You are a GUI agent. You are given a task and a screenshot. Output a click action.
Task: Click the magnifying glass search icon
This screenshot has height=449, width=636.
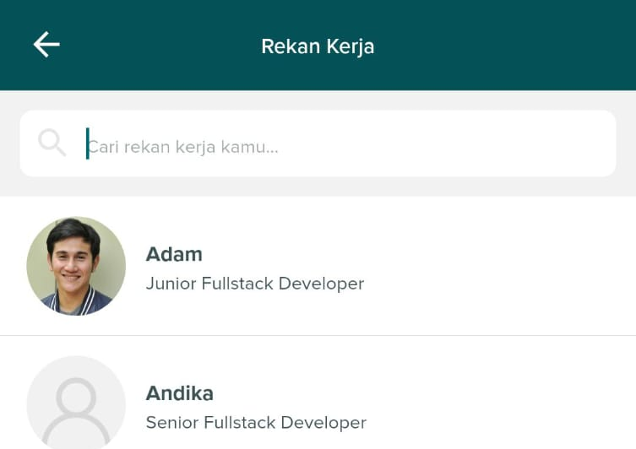click(x=52, y=143)
